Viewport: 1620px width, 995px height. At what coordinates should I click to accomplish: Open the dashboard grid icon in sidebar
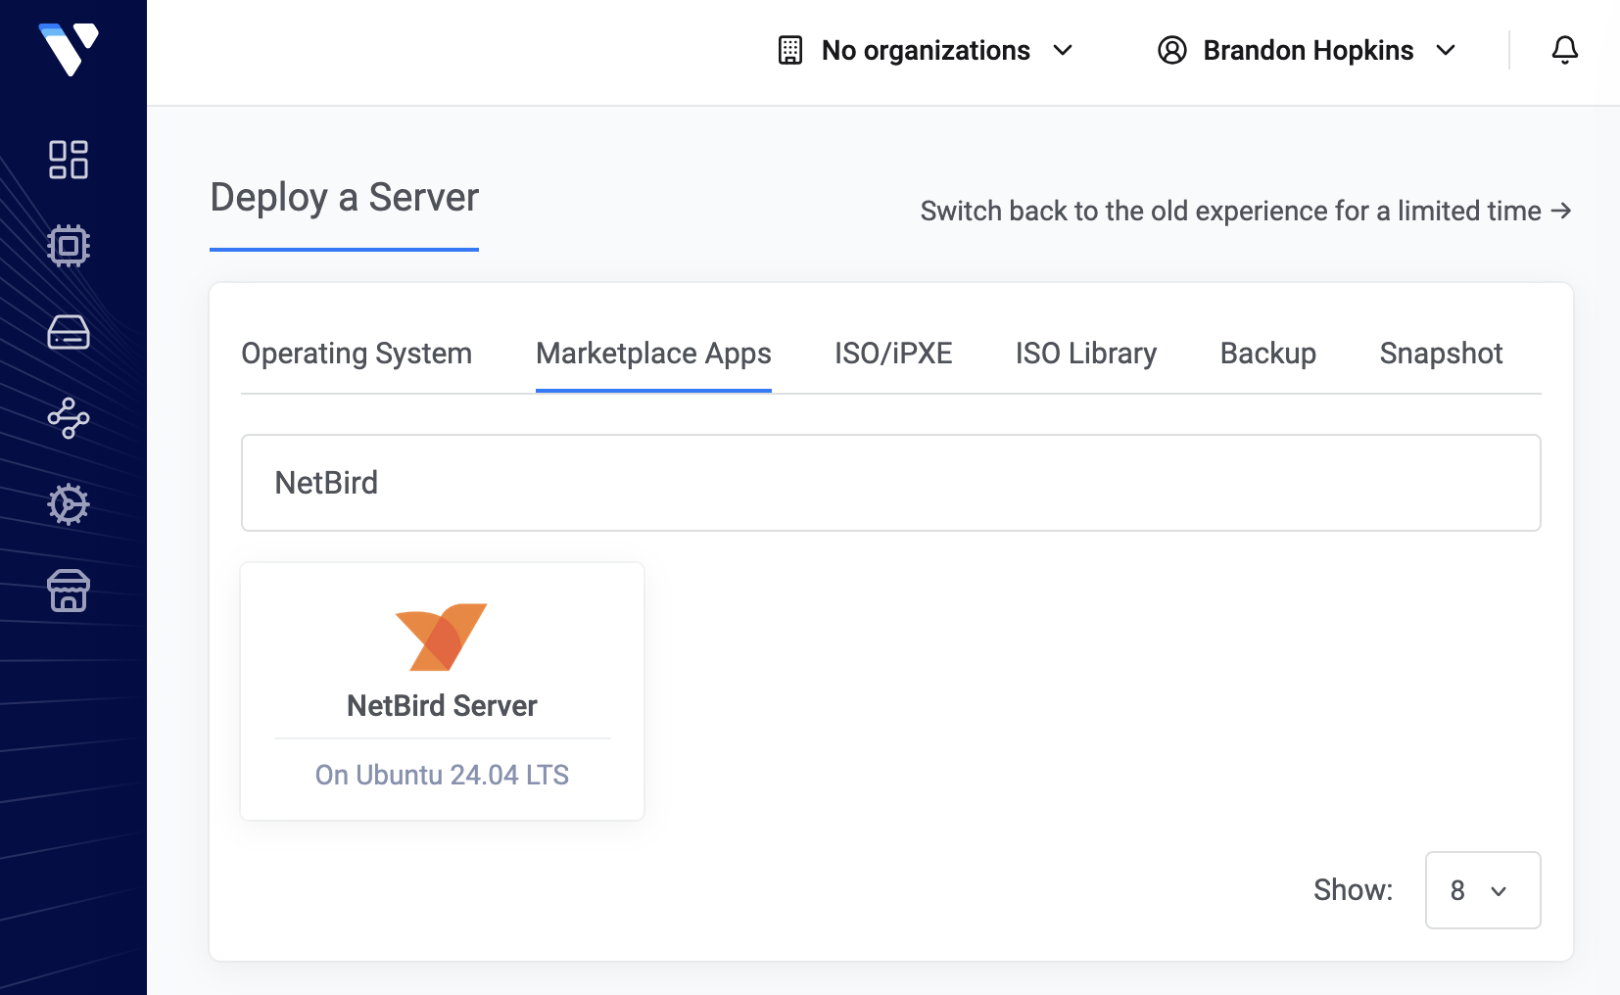click(69, 160)
